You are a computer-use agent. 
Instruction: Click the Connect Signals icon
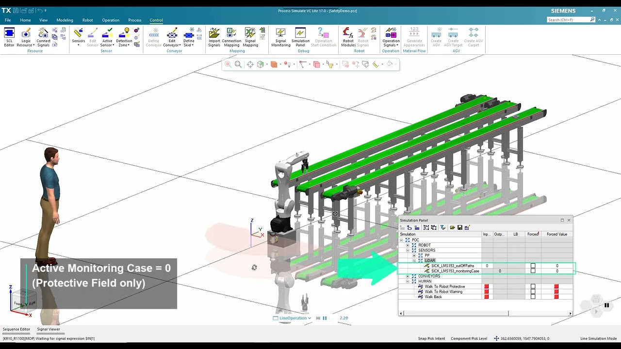tap(43, 37)
